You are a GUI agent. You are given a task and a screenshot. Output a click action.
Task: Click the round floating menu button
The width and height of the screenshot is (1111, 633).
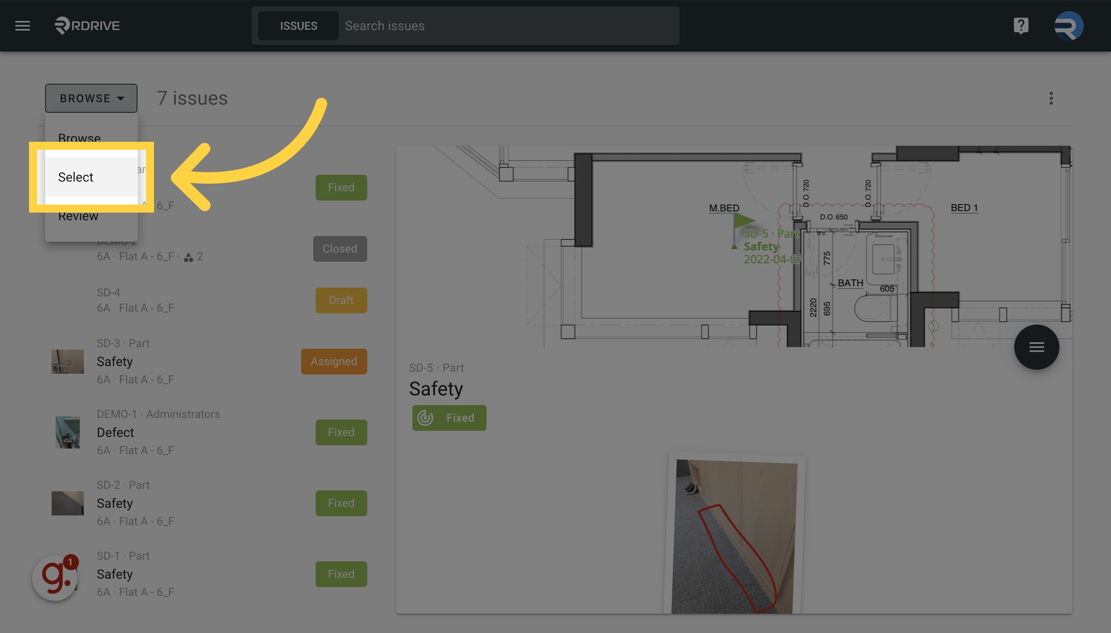pyautogui.click(x=1036, y=347)
